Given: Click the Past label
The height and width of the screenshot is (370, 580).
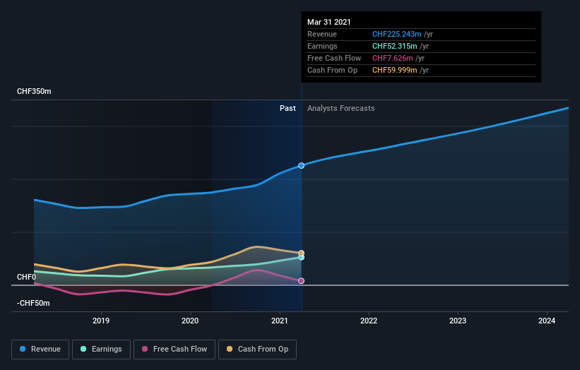Looking at the screenshot, I should click(288, 108).
